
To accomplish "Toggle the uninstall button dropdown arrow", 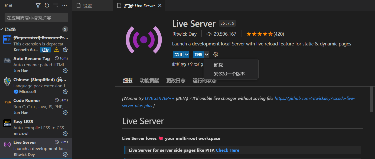I will pos(207,55).
